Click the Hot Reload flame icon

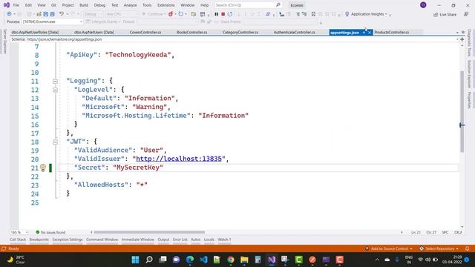pyautogui.click(x=171, y=14)
